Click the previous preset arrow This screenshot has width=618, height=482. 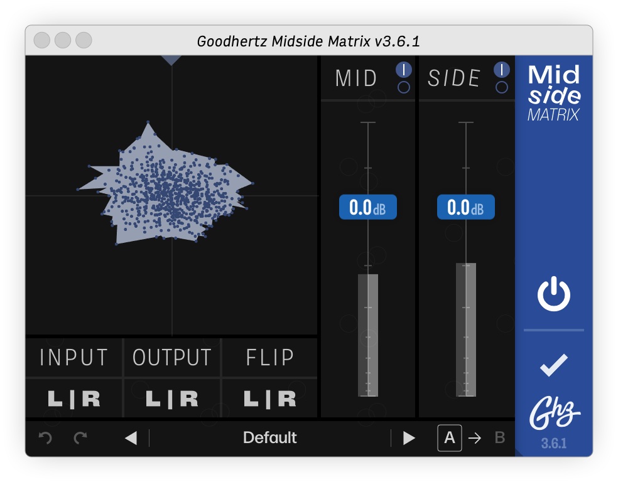[130, 437]
